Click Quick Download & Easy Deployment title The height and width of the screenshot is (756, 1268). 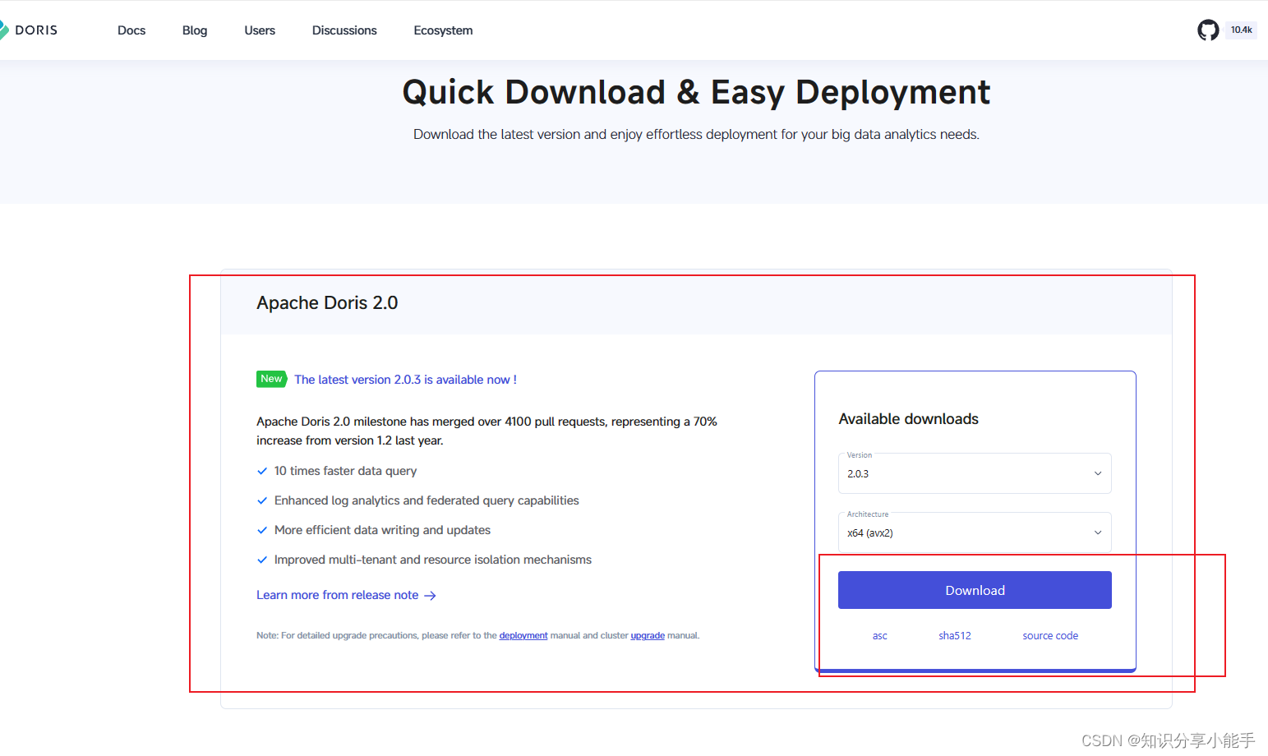(x=696, y=92)
